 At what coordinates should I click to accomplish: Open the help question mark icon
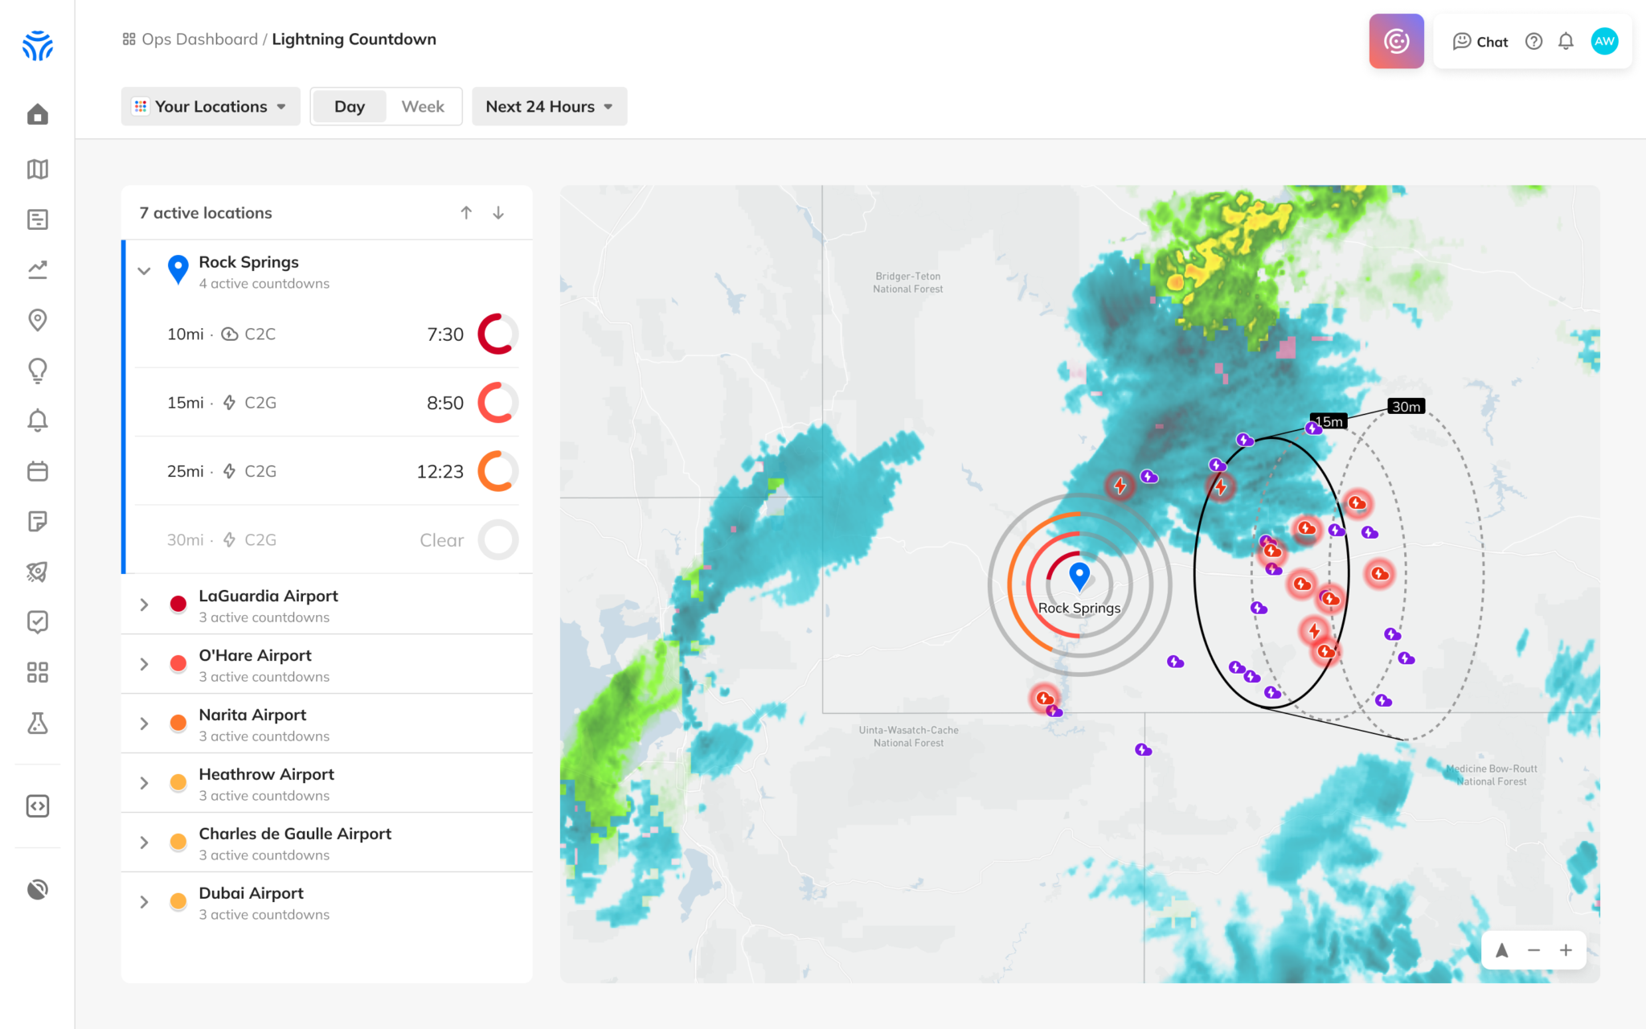tap(1533, 41)
